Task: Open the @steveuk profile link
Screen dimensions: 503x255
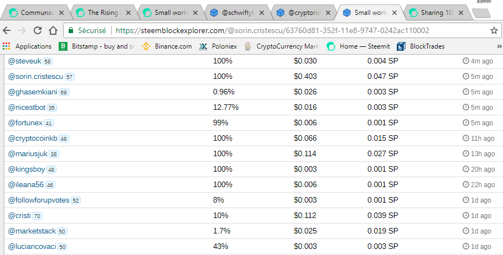Action: pos(25,61)
